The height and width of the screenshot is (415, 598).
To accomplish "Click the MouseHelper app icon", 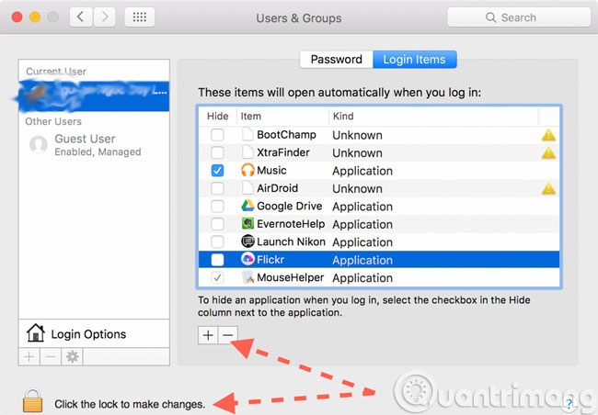I will point(247,277).
